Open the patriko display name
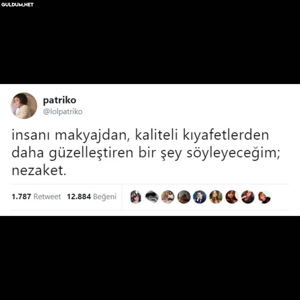The width and height of the screenshot is (300, 300). 60,100
